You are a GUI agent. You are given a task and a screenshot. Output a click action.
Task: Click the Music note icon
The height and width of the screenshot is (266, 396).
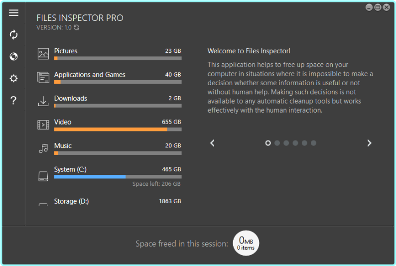(43, 148)
